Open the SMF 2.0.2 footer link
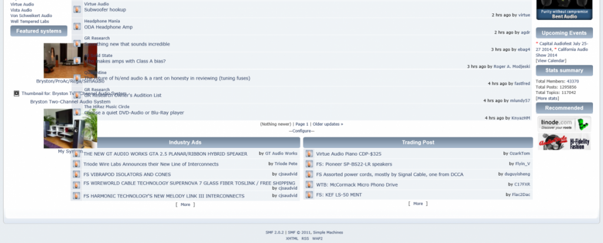Image resolution: width=603 pixels, height=243 pixels. tap(274, 232)
